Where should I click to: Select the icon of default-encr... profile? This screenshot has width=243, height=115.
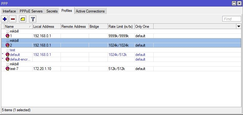point(8,59)
